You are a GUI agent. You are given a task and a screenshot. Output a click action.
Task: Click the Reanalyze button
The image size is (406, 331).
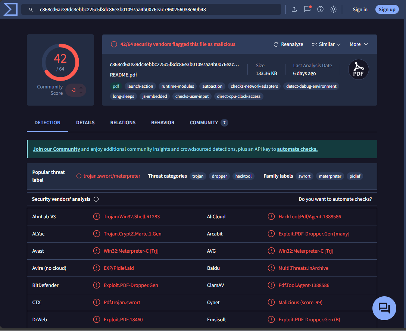(288, 44)
